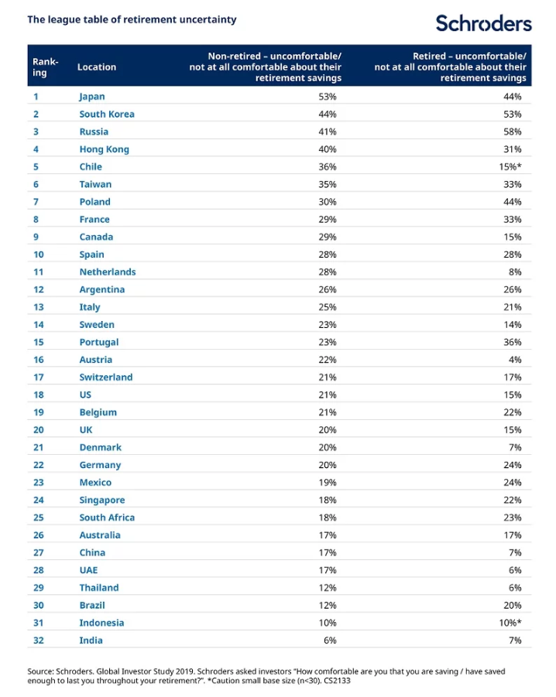The image size is (556, 697).
Task: Click the India location name
Action: (91, 641)
